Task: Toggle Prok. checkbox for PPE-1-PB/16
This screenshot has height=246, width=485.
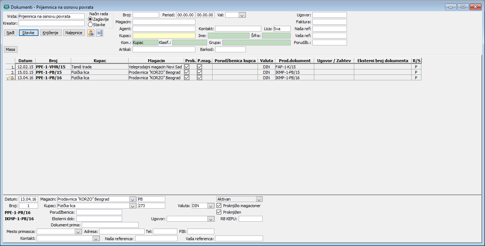Action: point(187,78)
